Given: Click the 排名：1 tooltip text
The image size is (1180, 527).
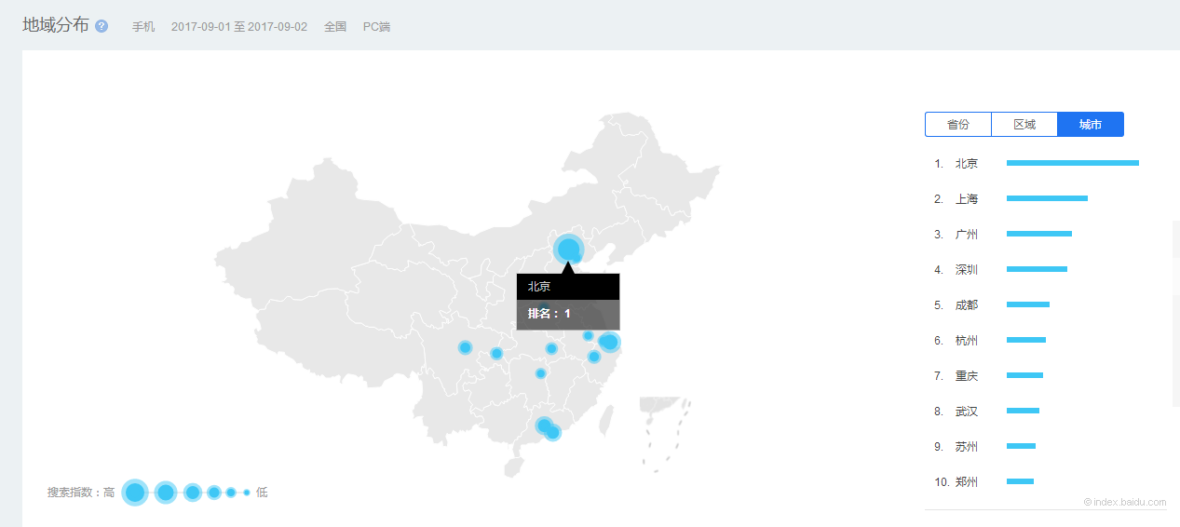Looking at the screenshot, I should pos(549,314).
